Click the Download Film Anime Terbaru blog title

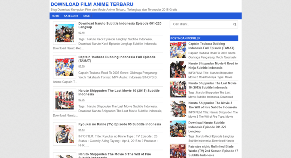pyautogui.click(x=92, y=4)
